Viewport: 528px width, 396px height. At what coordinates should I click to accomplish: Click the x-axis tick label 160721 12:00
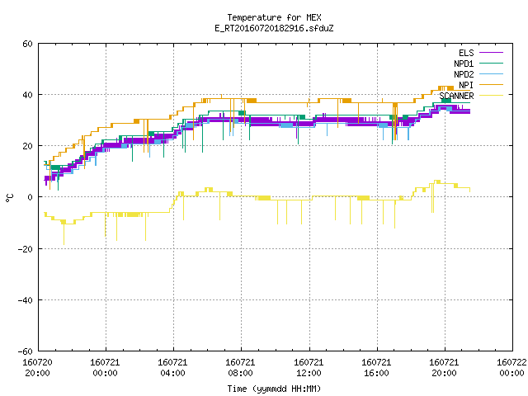tap(309, 368)
